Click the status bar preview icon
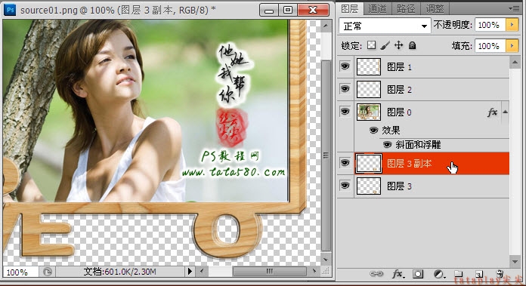The width and height of the screenshot is (526, 286). click(48, 272)
